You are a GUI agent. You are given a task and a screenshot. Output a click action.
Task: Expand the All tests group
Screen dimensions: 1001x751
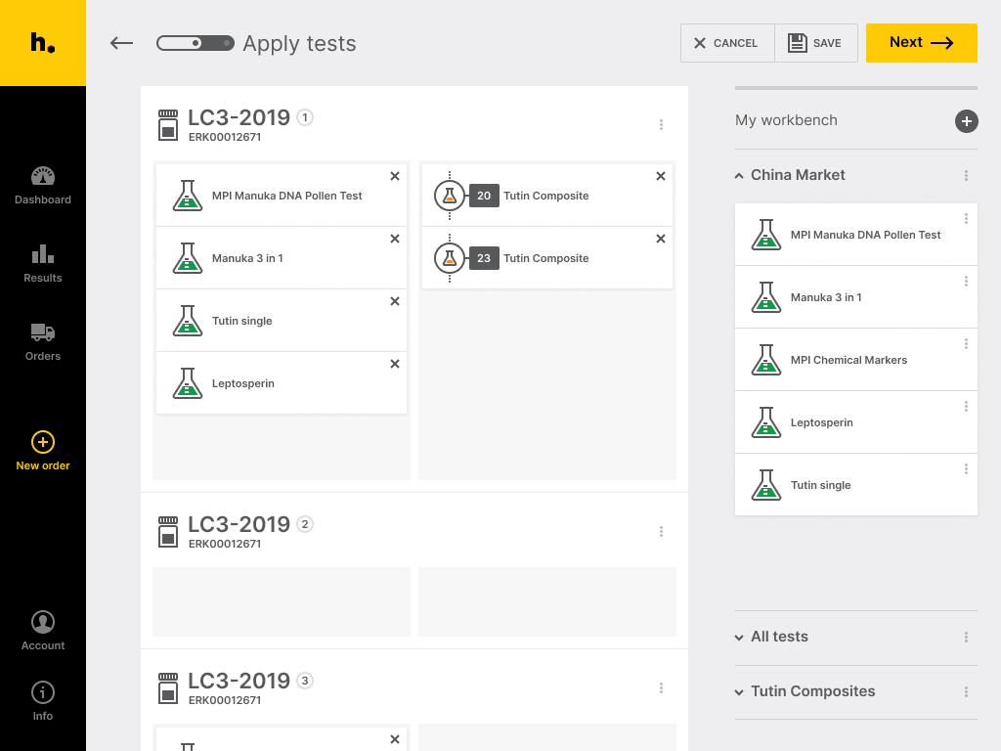pos(739,638)
